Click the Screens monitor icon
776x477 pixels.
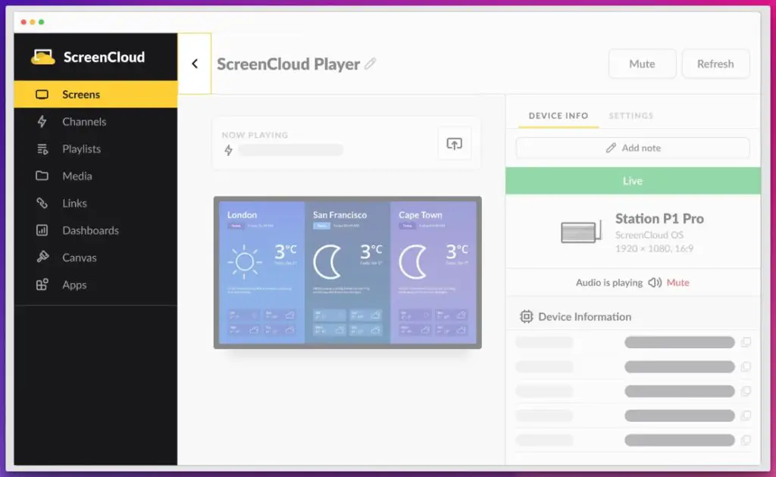42,95
